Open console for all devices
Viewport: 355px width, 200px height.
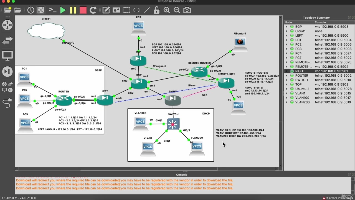point(53,10)
